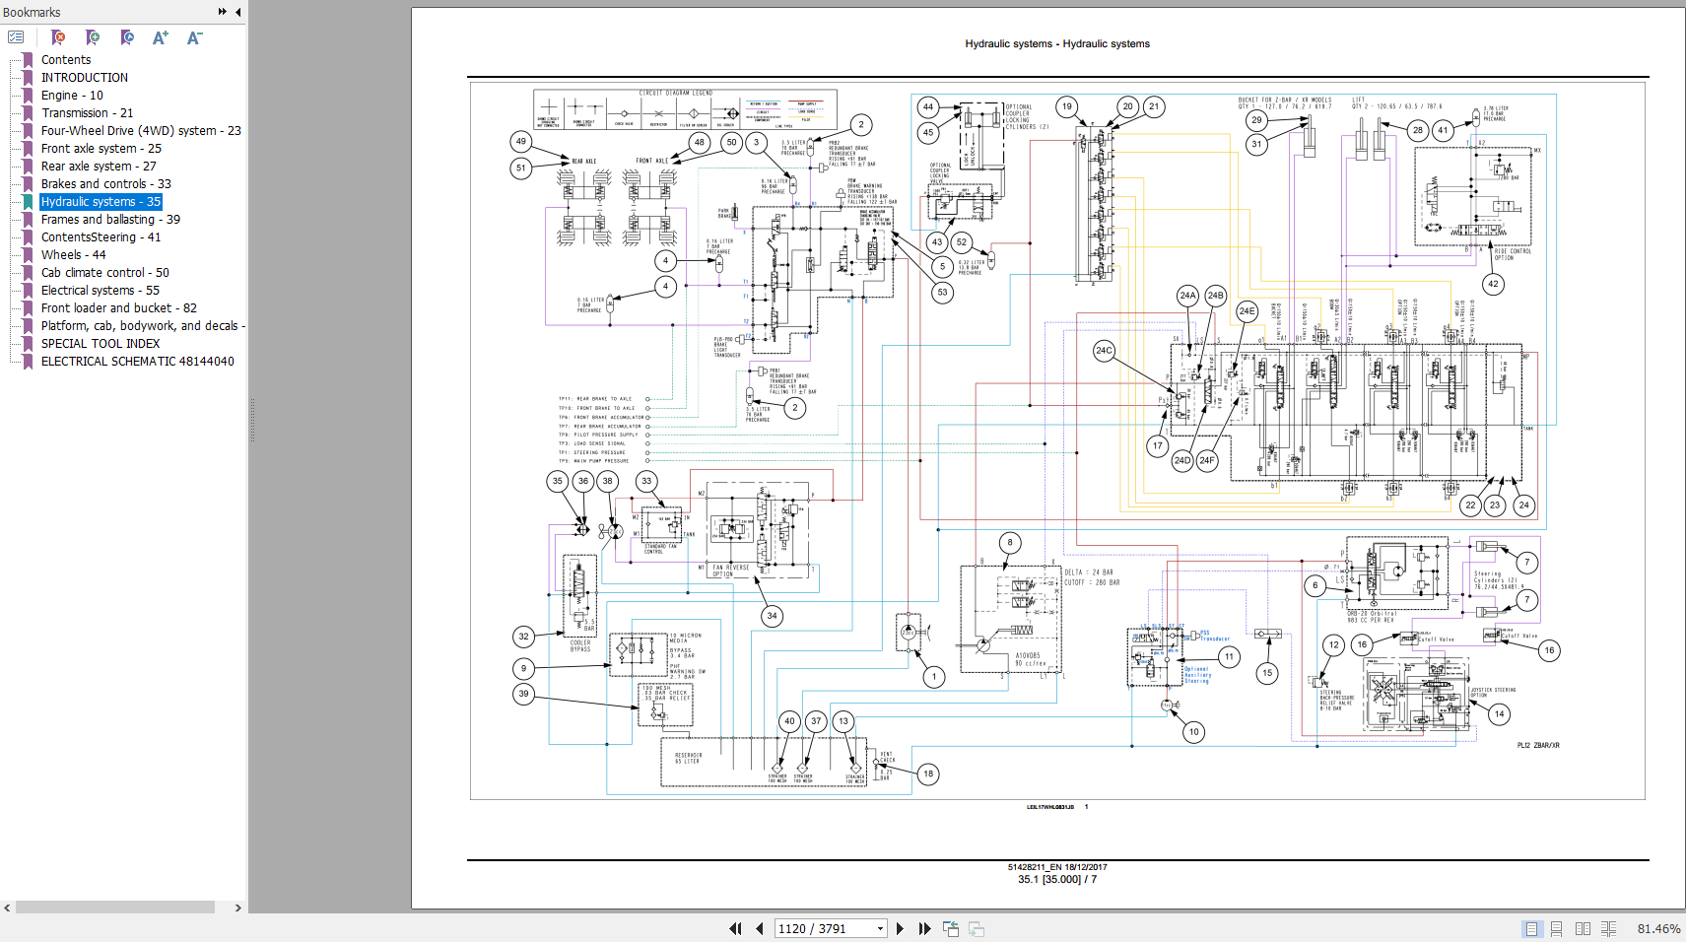Go to the next page
Screen dimensions: 1686x942
pyautogui.click(x=900, y=928)
